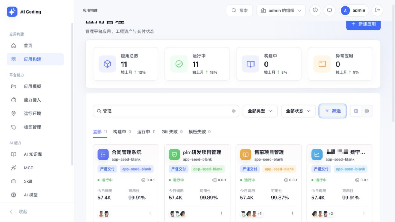This screenshot has height=222, width=395.
Task: Click the 合同管理系统 app icon
Action: (103, 154)
